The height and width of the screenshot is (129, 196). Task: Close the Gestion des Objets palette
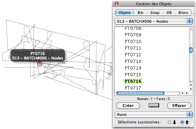[116, 3]
